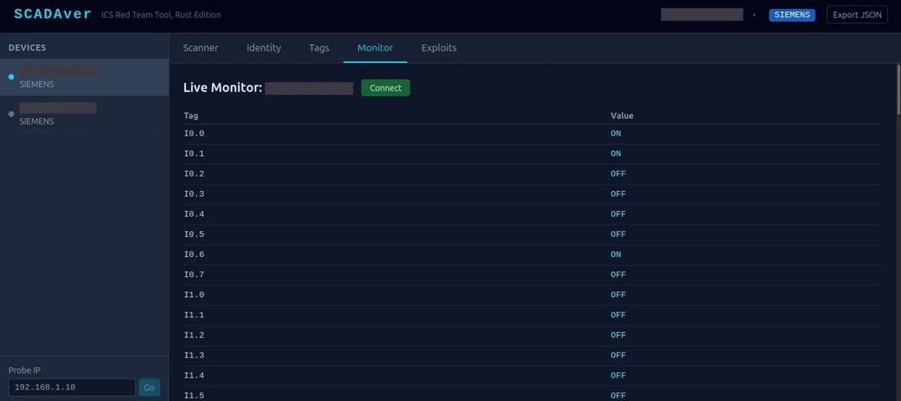Click the I0.0 tag row

click(532, 133)
